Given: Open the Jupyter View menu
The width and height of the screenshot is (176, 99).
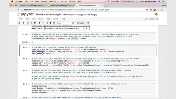Looking at the screenshot, I should (34, 19).
